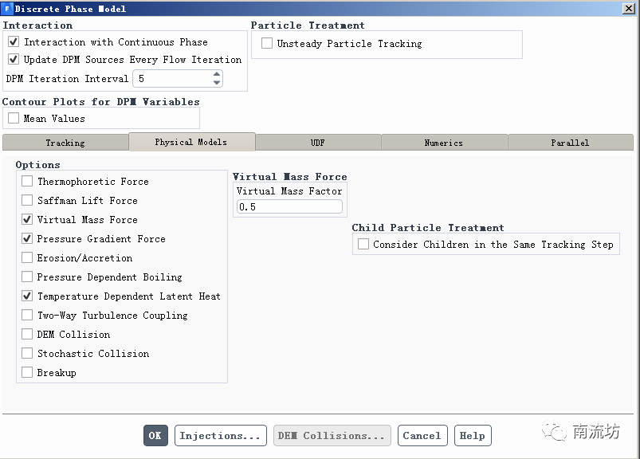Switch to the Tracking tab

click(x=65, y=143)
